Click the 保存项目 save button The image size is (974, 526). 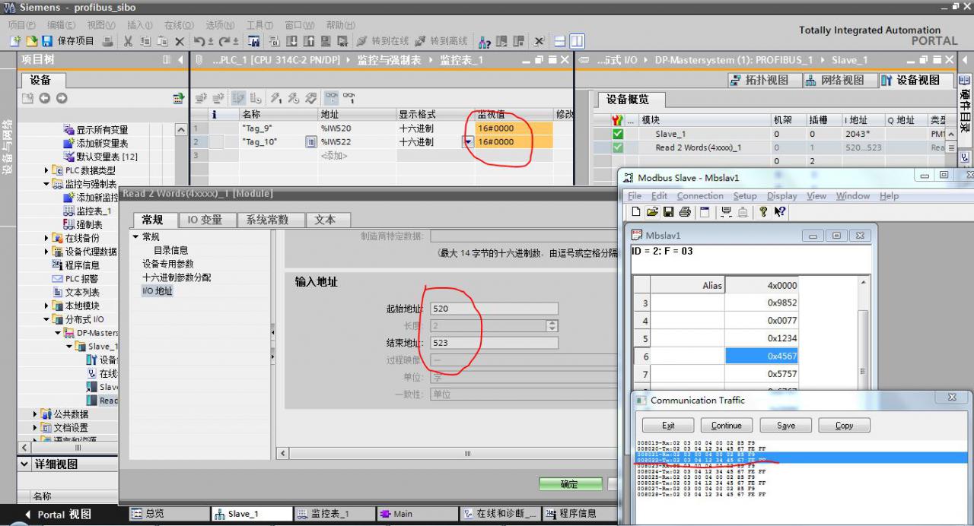point(68,41)
